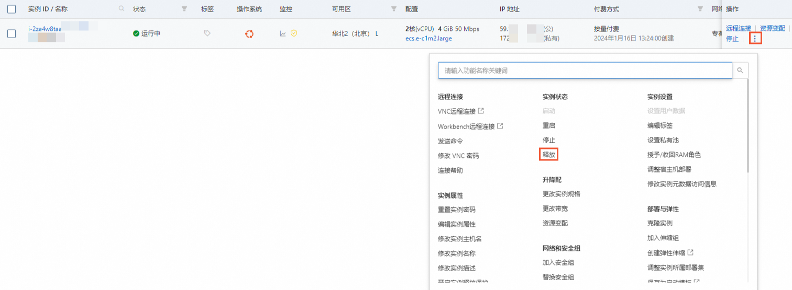The height and width of the screenshot is (290, 792).
Task: Click 远程连接 link in operations column
Action: coord(739,28)
